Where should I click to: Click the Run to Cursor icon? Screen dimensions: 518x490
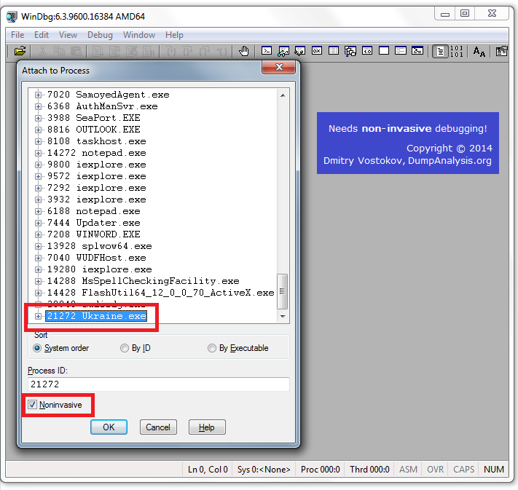coord(221,51)
